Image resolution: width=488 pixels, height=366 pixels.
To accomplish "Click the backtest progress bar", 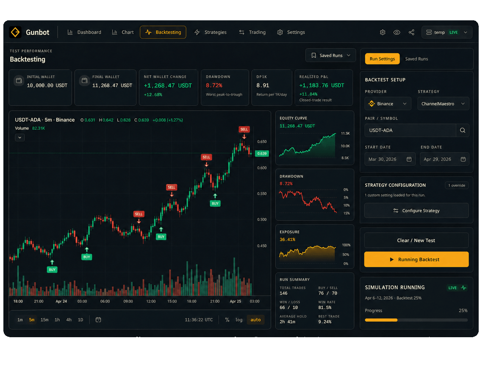I will 416,320.
